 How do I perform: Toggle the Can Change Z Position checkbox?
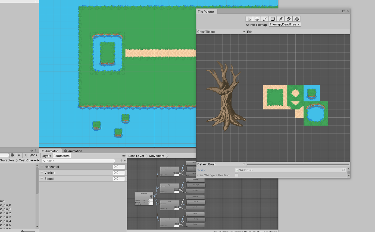pos(236,175)
